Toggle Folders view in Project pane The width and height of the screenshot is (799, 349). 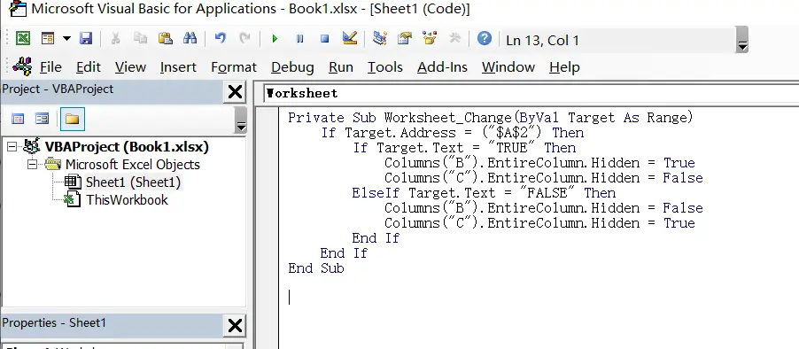coord(72,119)
